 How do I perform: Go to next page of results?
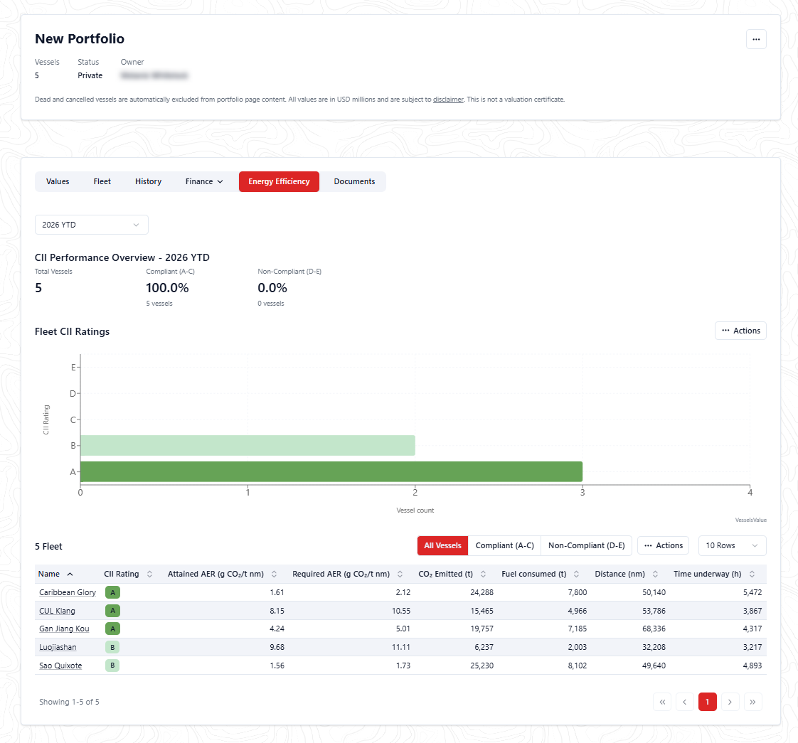730,702
